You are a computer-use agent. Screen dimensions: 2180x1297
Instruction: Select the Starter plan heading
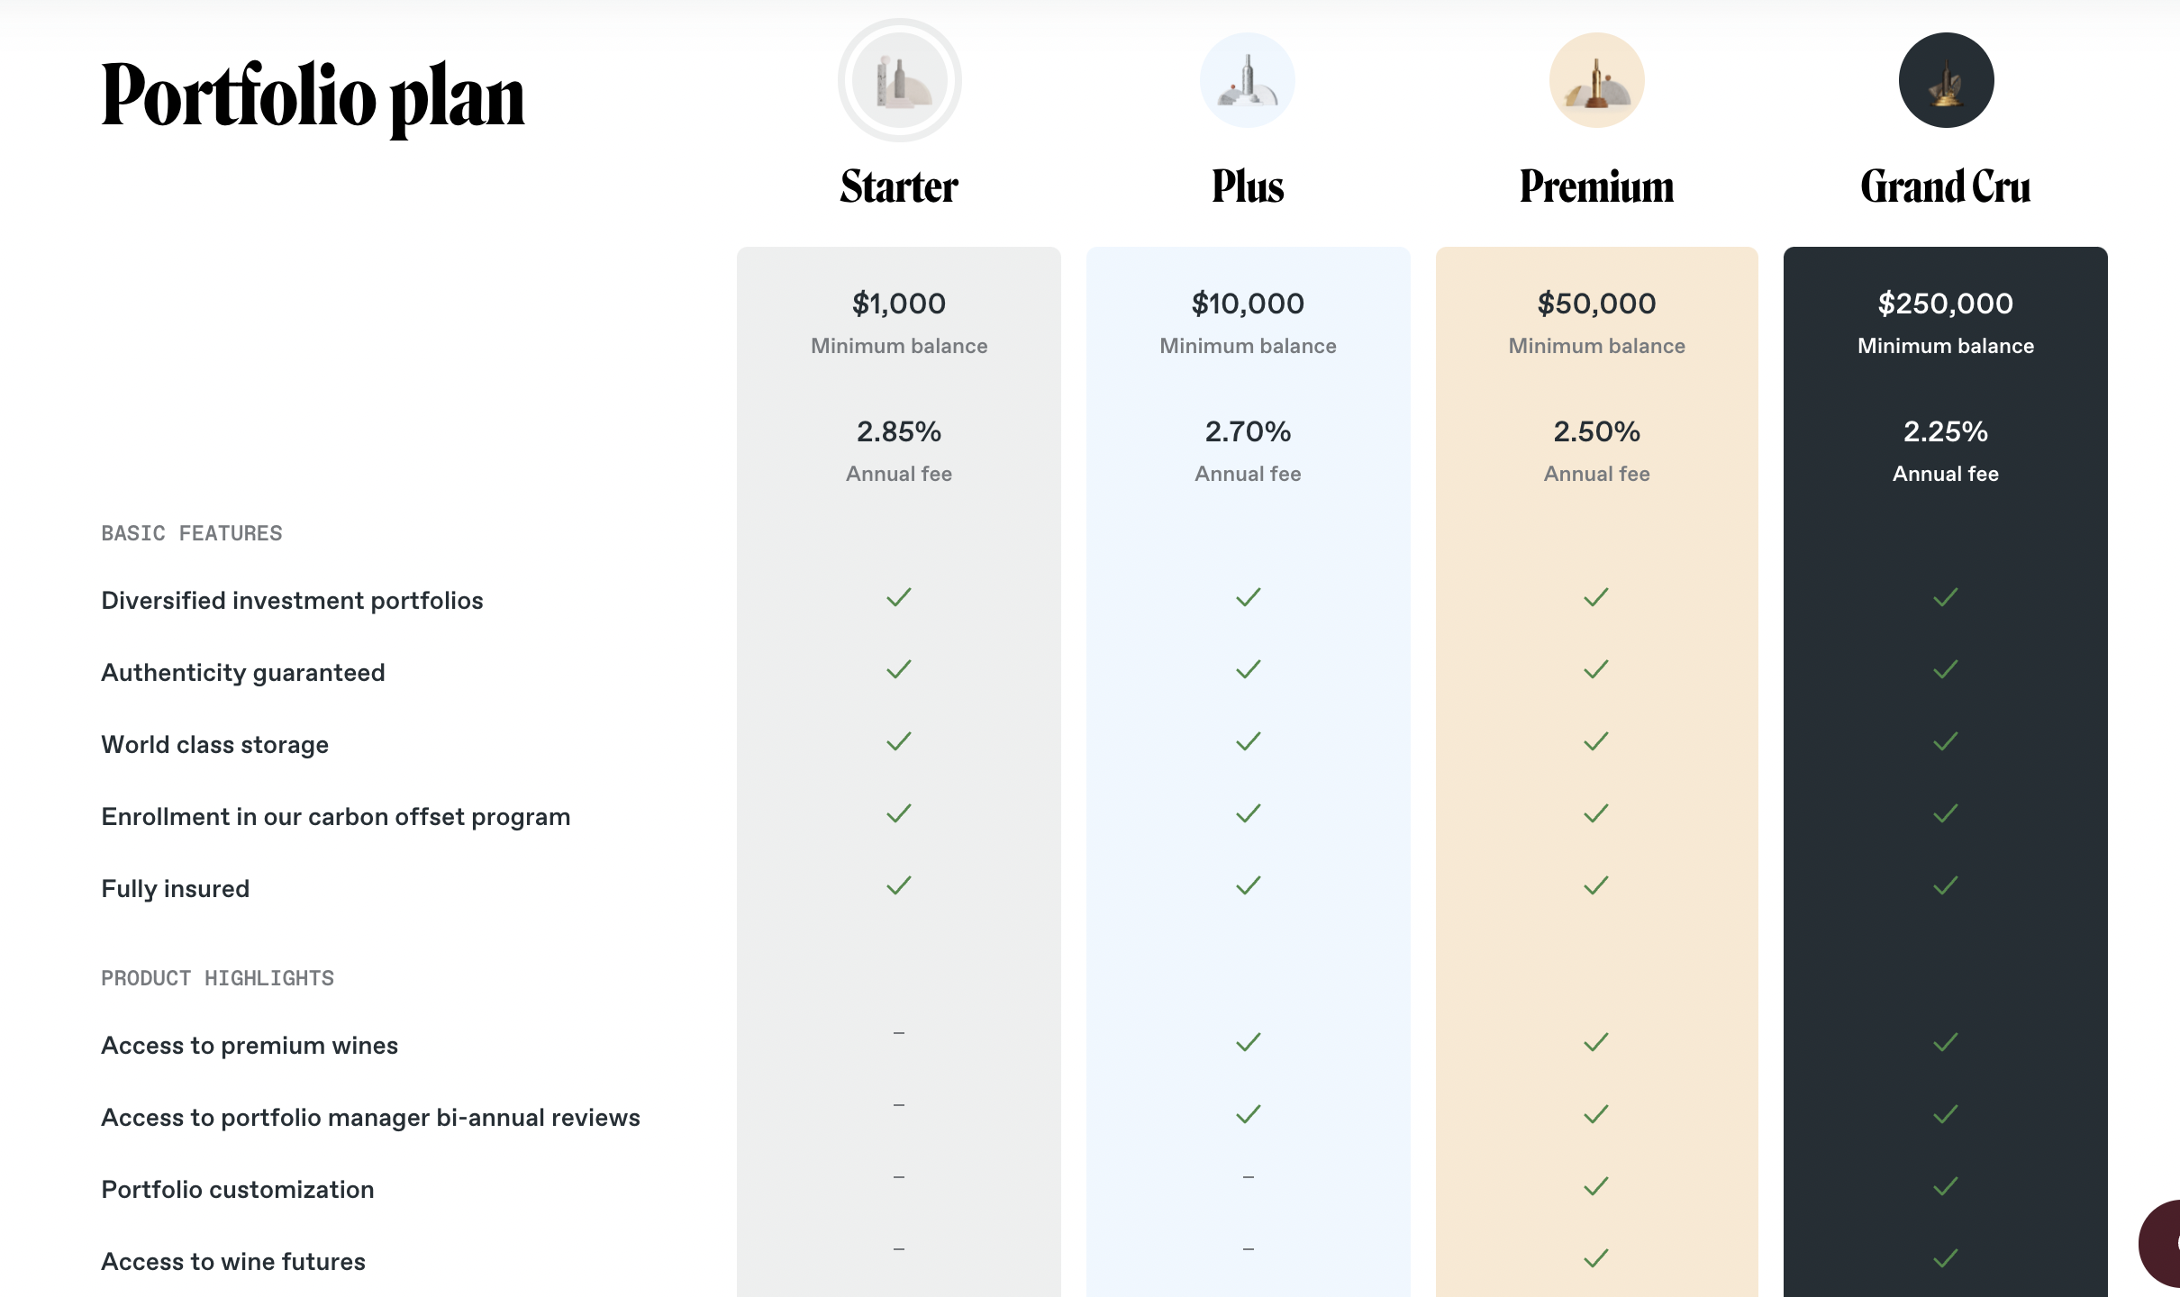click(x=899, y=186)
